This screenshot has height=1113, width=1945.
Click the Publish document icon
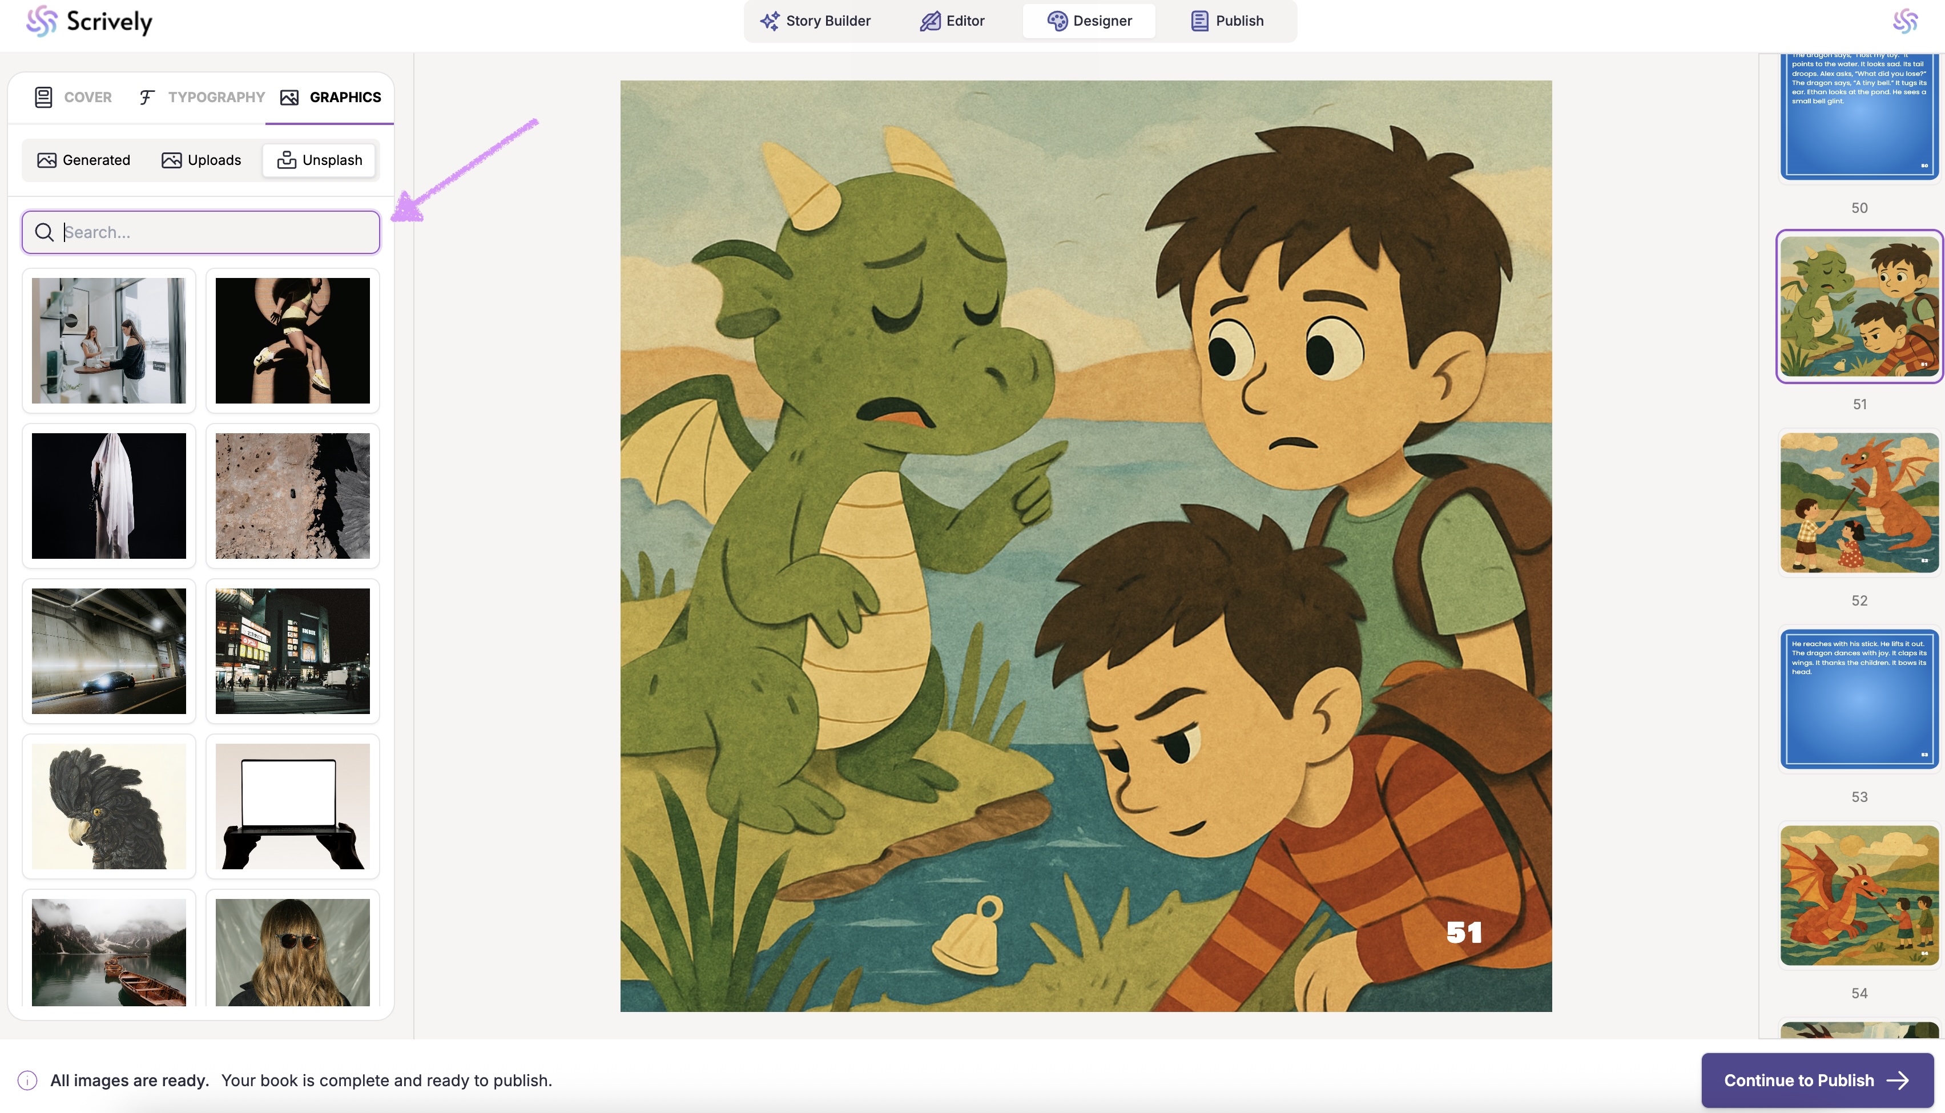1199,21
